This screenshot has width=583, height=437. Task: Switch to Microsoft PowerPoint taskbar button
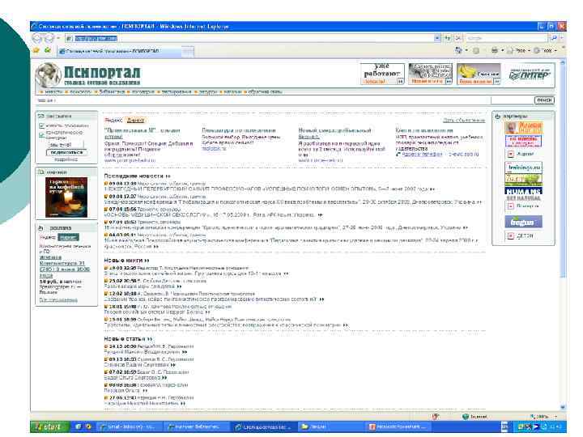tap(397, 427)
